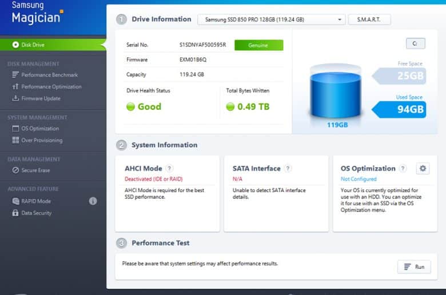
Task: Click the Performance Optimization arrow icon
Action: [x=15, y=86]
